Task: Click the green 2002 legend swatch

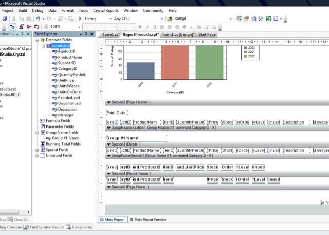Action: point(245,56)
